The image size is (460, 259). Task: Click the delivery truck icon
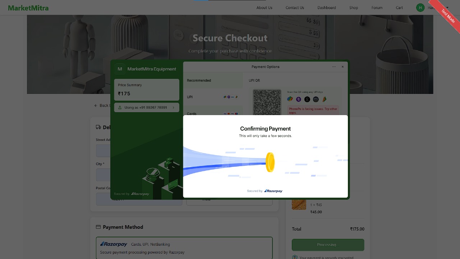coord(98,127)
